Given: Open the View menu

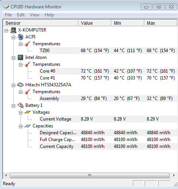Looking at the screenshot, I should point(34,15).
